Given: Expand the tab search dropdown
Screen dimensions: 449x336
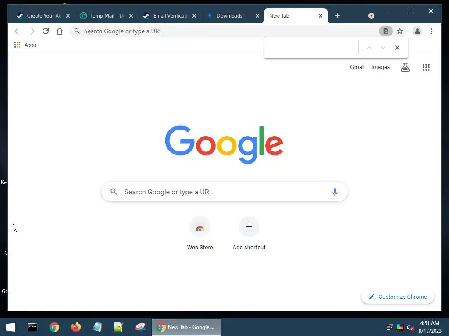Looking at the screenshot, I should click(x=371, y=16).
